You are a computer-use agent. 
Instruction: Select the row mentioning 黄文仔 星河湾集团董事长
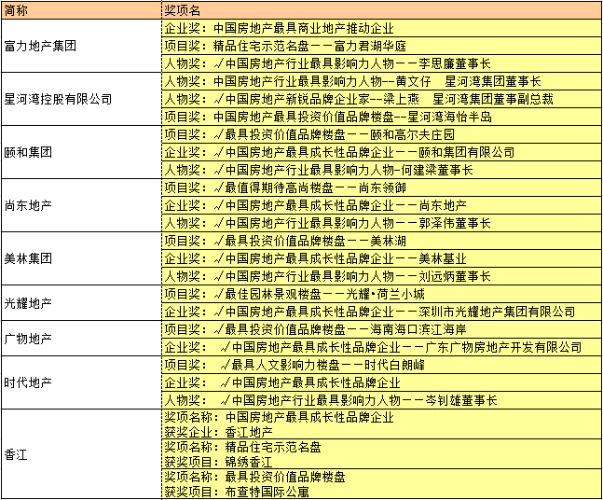[381, 81]
